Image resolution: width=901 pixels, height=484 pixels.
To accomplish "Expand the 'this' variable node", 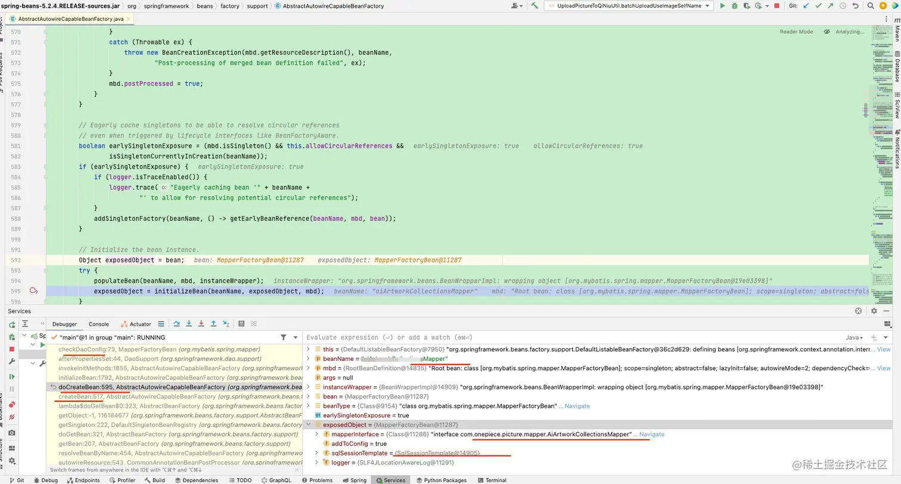I will 309,349.
